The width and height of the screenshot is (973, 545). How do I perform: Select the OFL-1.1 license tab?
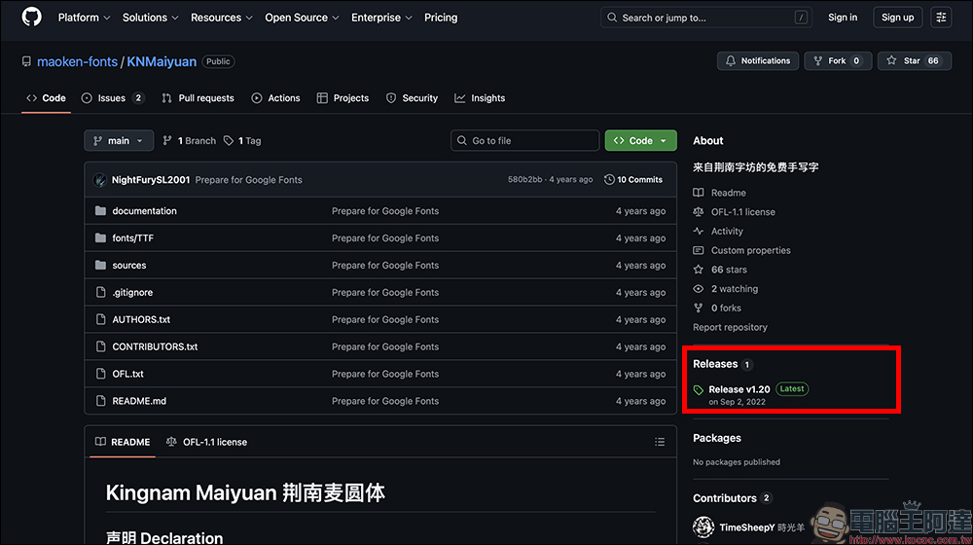[207, 442]
